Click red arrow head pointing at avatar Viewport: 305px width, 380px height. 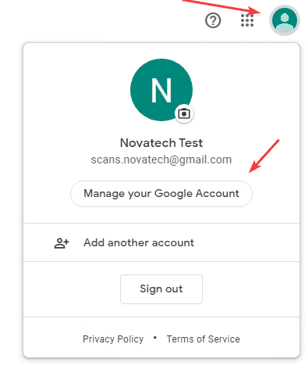pos(255,11)
